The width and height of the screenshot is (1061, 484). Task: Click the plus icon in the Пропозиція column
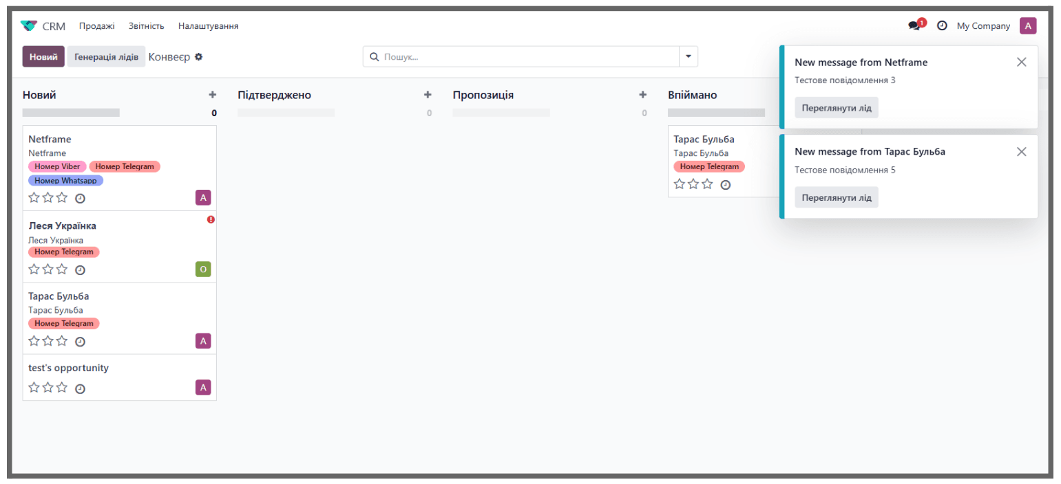pyautogui.click(x=643, y=95)
